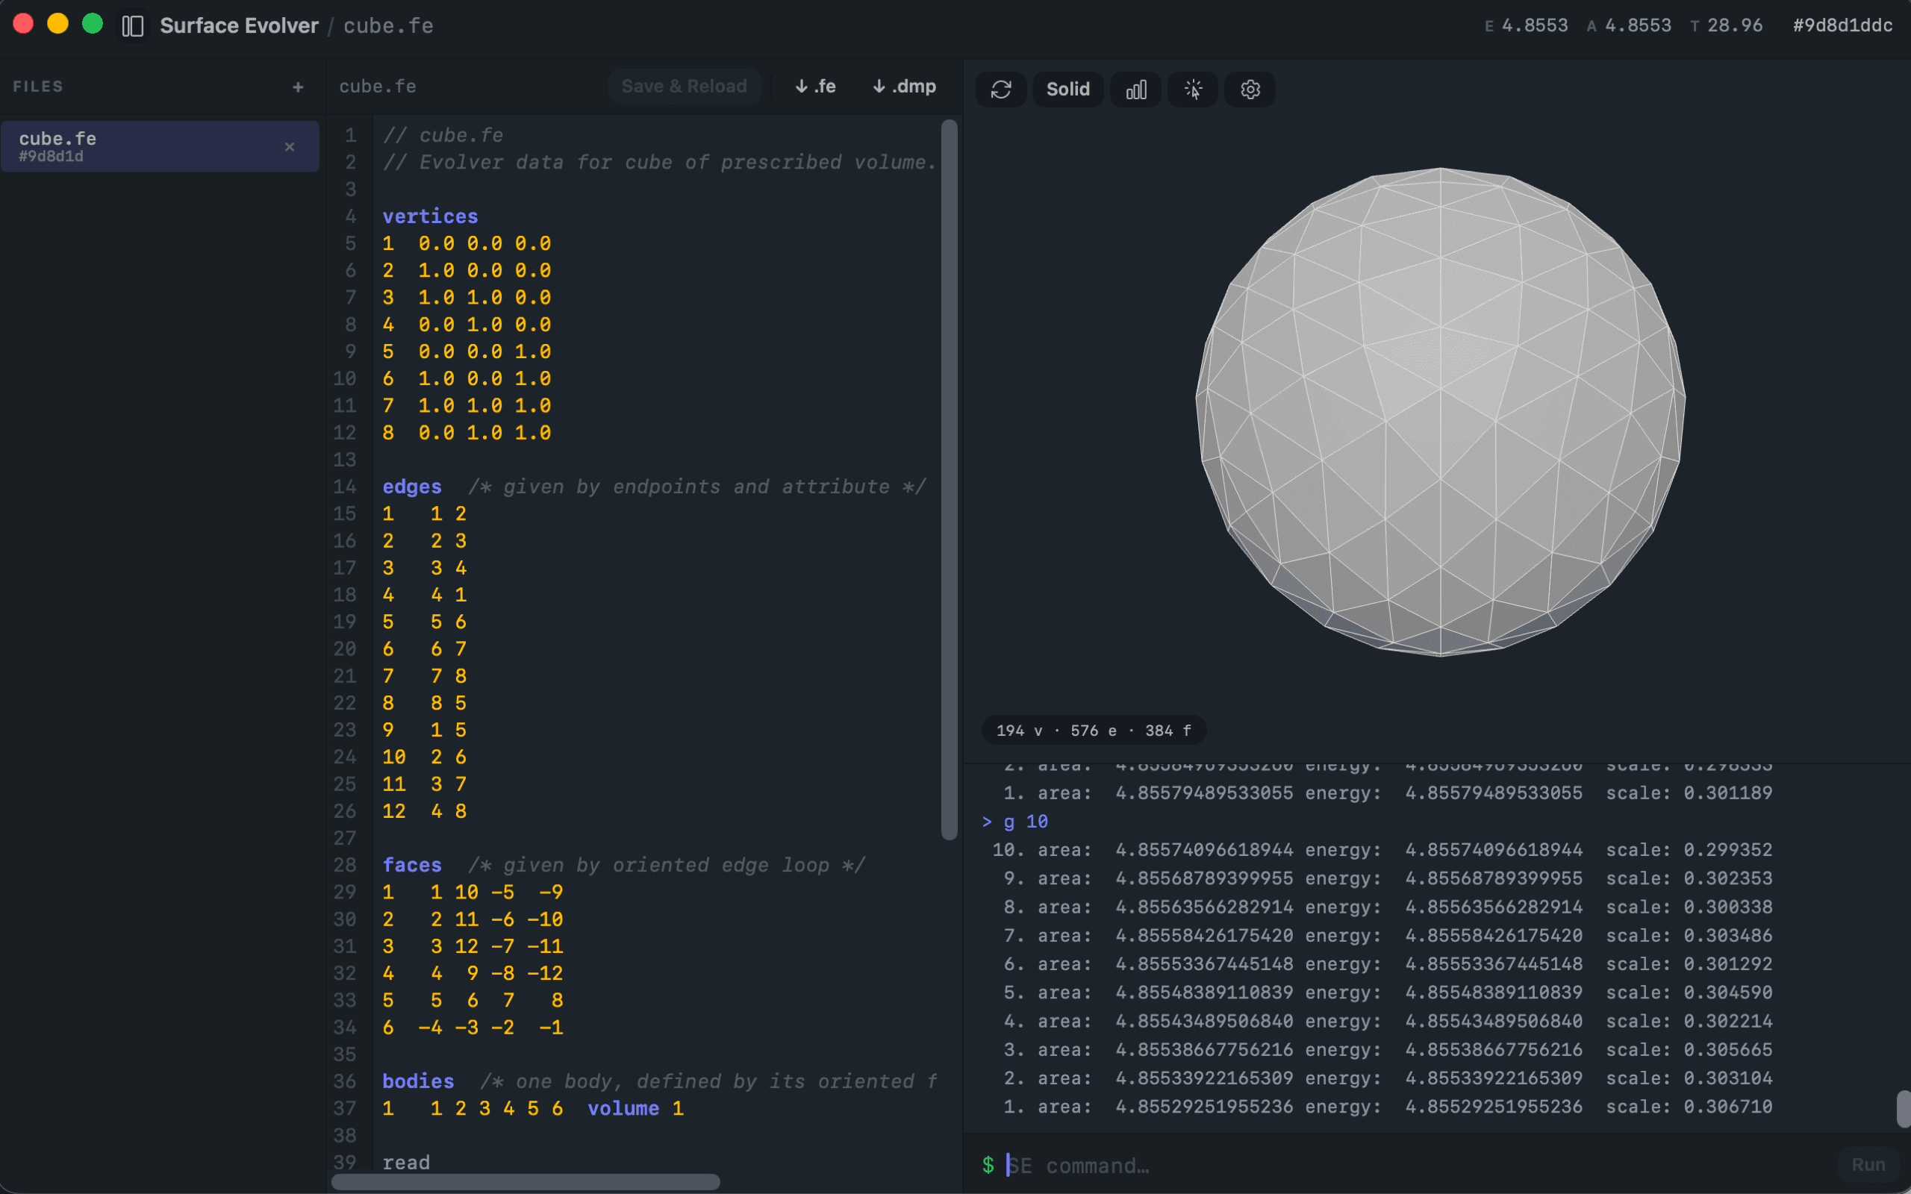
Task: Activate the pick/select cursor tool
Action: [x=1192, y=90]
